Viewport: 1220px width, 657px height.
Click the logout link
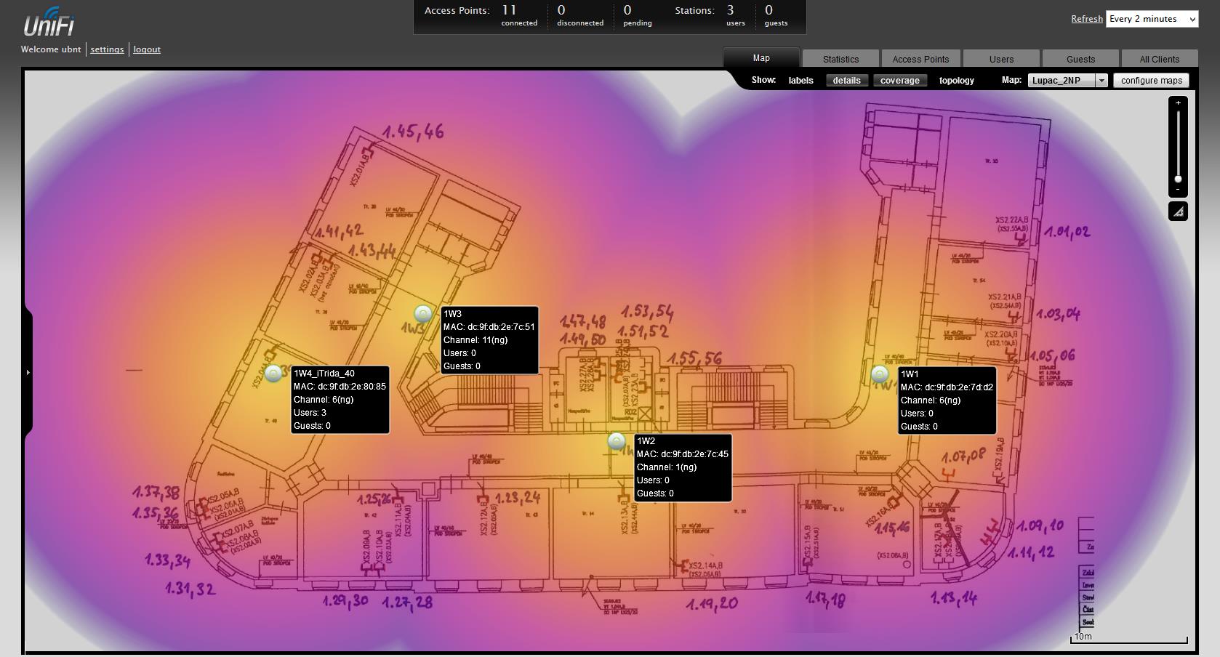(147, 49)
